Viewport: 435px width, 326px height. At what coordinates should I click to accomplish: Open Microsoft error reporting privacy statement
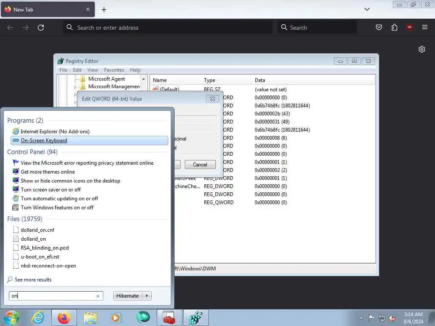[x=87, y=163]
